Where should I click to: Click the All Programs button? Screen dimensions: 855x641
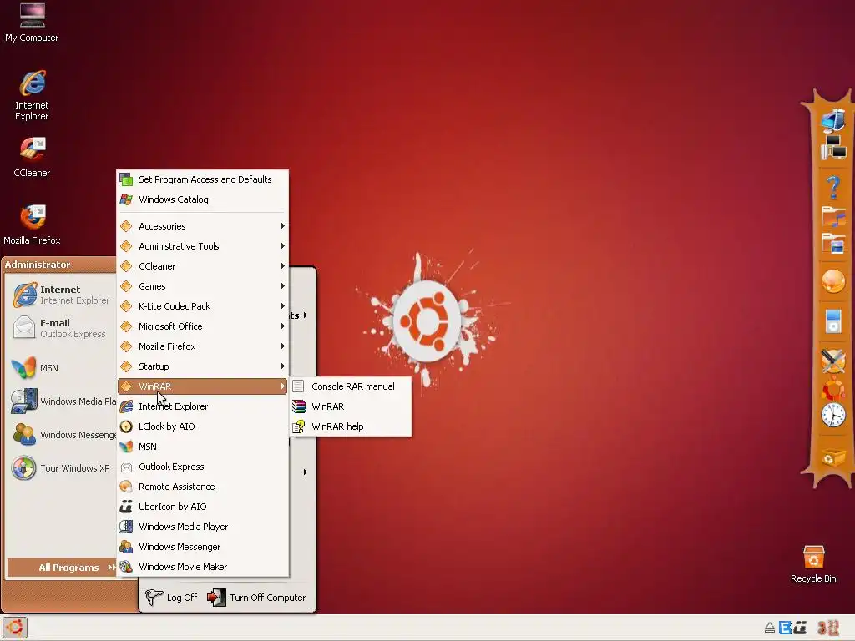pyautogui.click(x=62, y=568)
